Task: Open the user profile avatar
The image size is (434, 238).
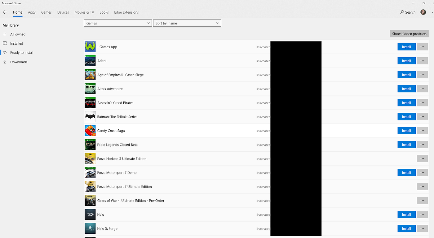Action: coord(423,12)
